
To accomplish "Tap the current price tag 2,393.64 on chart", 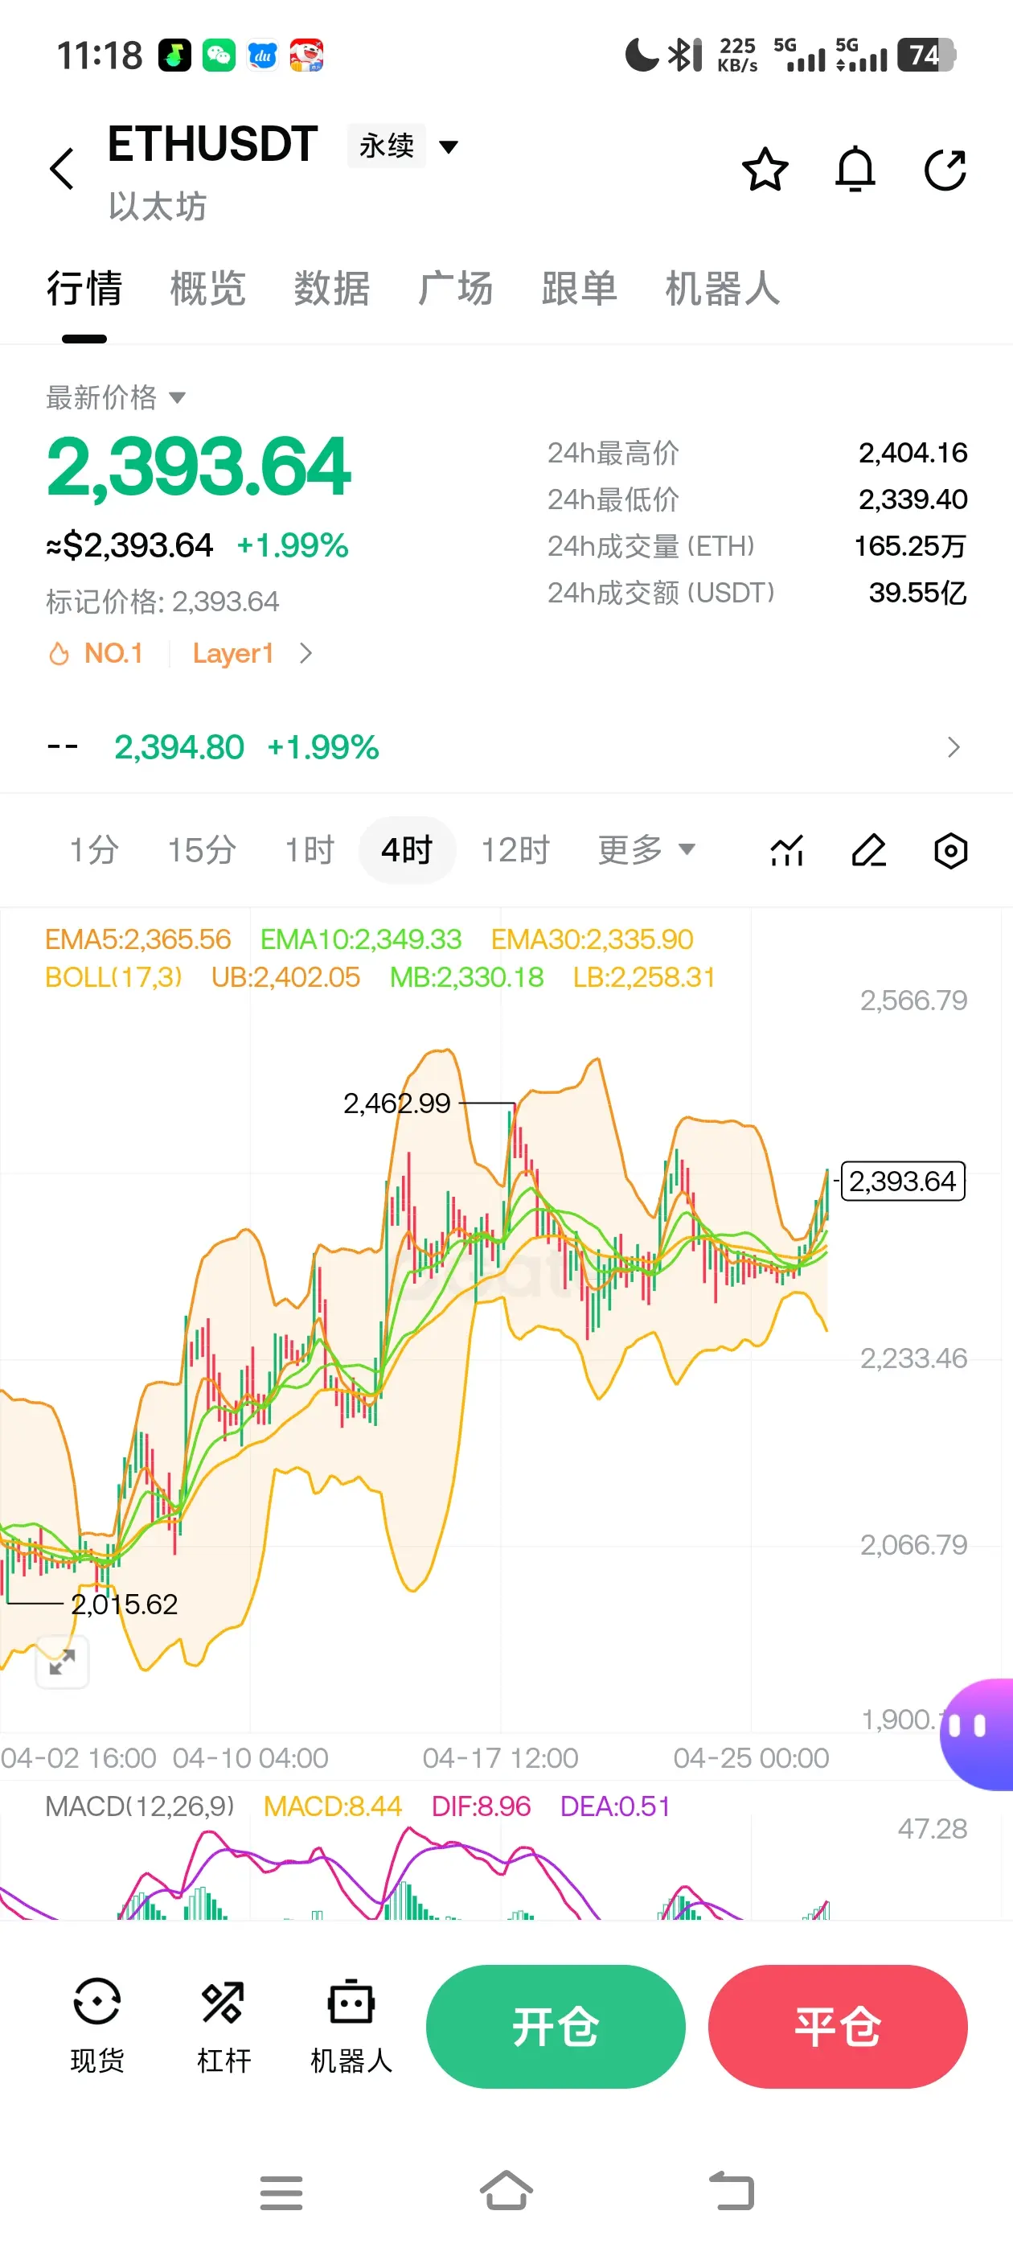I will click(x=902, y=1181).
